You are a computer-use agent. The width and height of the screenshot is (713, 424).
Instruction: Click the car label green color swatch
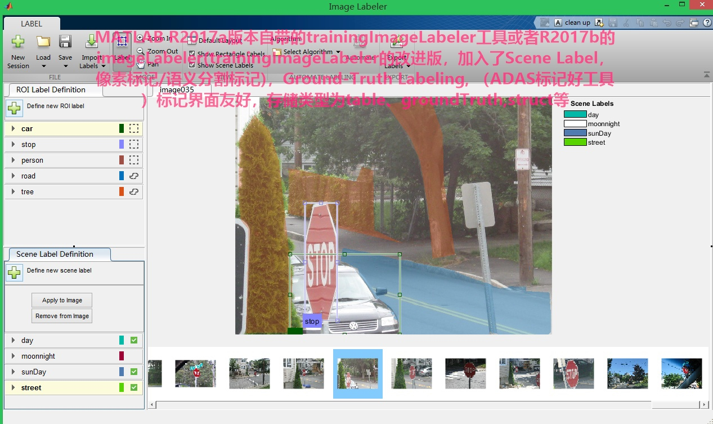[122, 128]
